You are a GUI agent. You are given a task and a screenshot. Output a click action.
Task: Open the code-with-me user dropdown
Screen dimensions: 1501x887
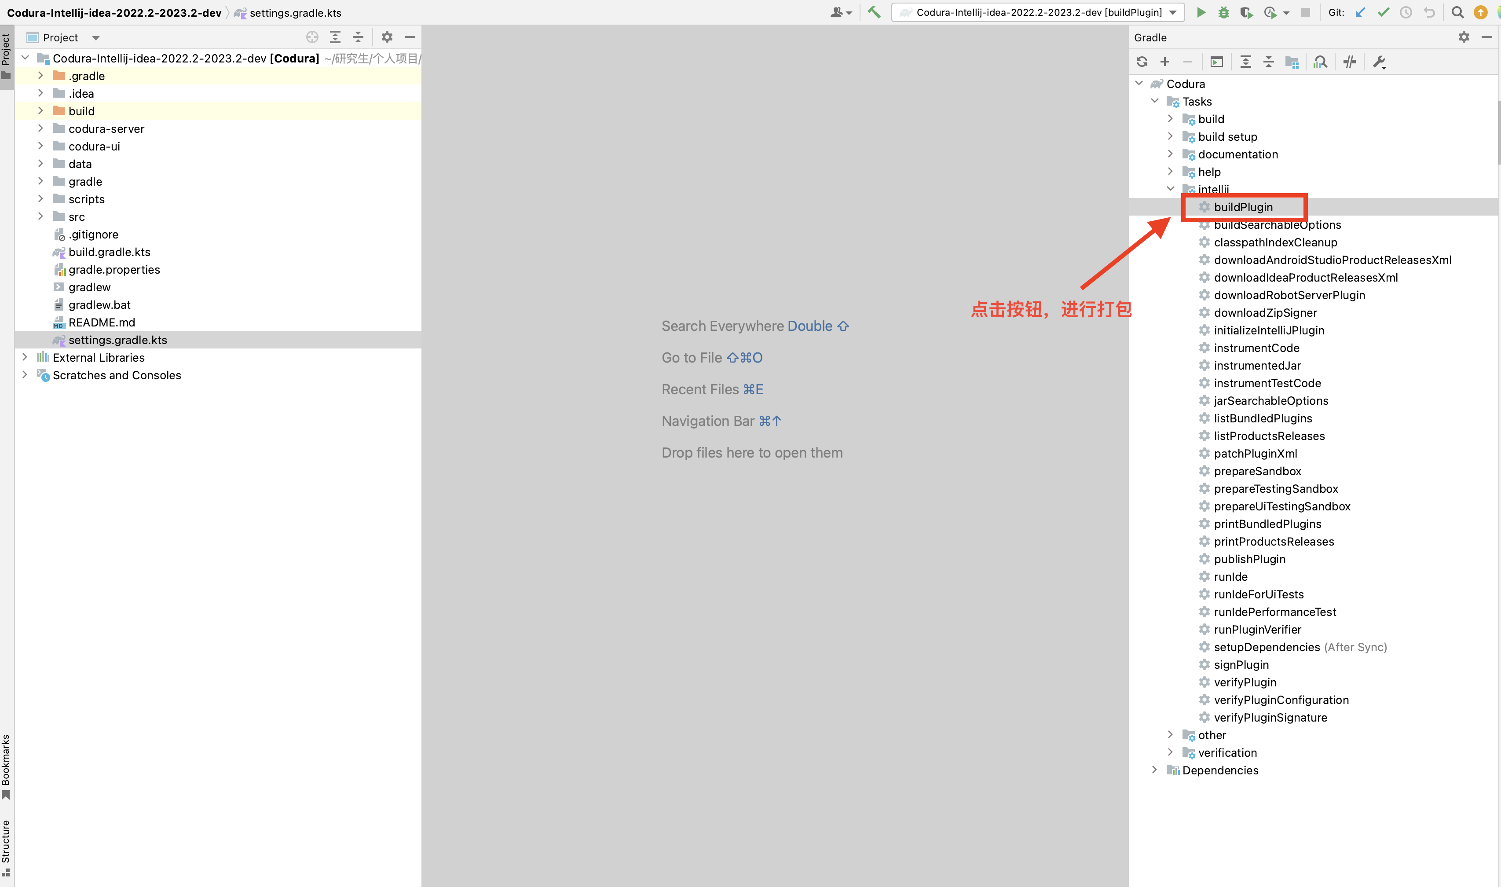841,12
